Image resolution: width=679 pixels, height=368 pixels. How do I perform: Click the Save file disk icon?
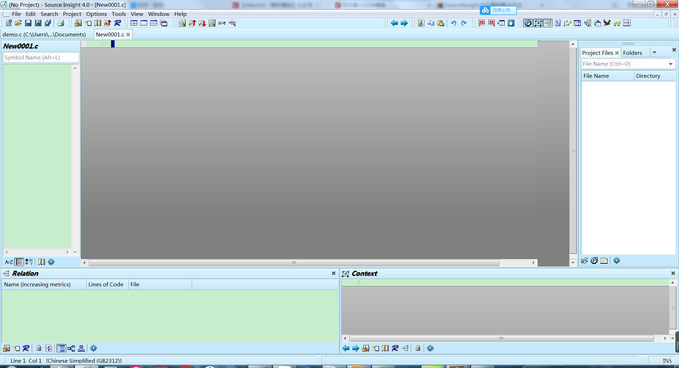tap(28, 23)
